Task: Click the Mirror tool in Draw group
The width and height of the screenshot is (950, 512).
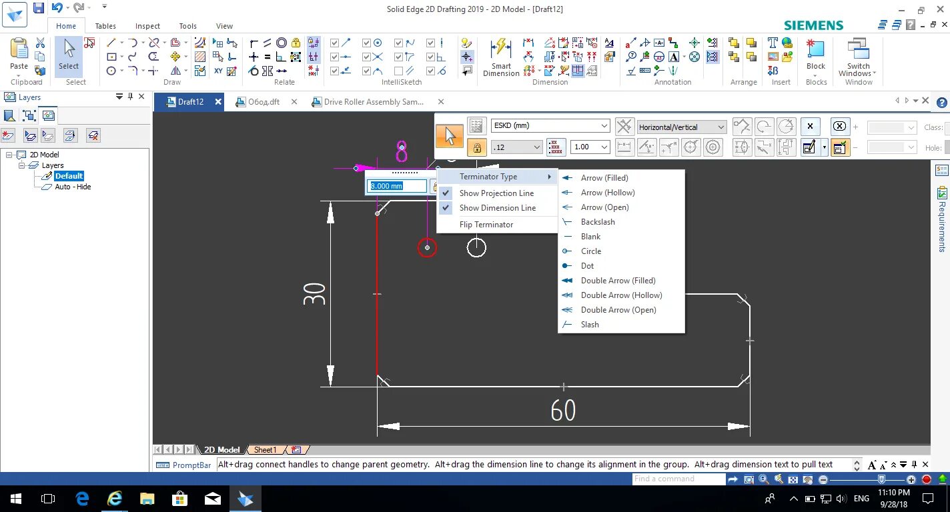Action: pos(175,71)
